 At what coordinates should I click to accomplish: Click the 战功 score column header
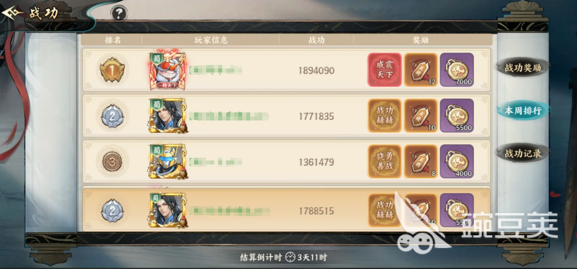pos(317,40)
